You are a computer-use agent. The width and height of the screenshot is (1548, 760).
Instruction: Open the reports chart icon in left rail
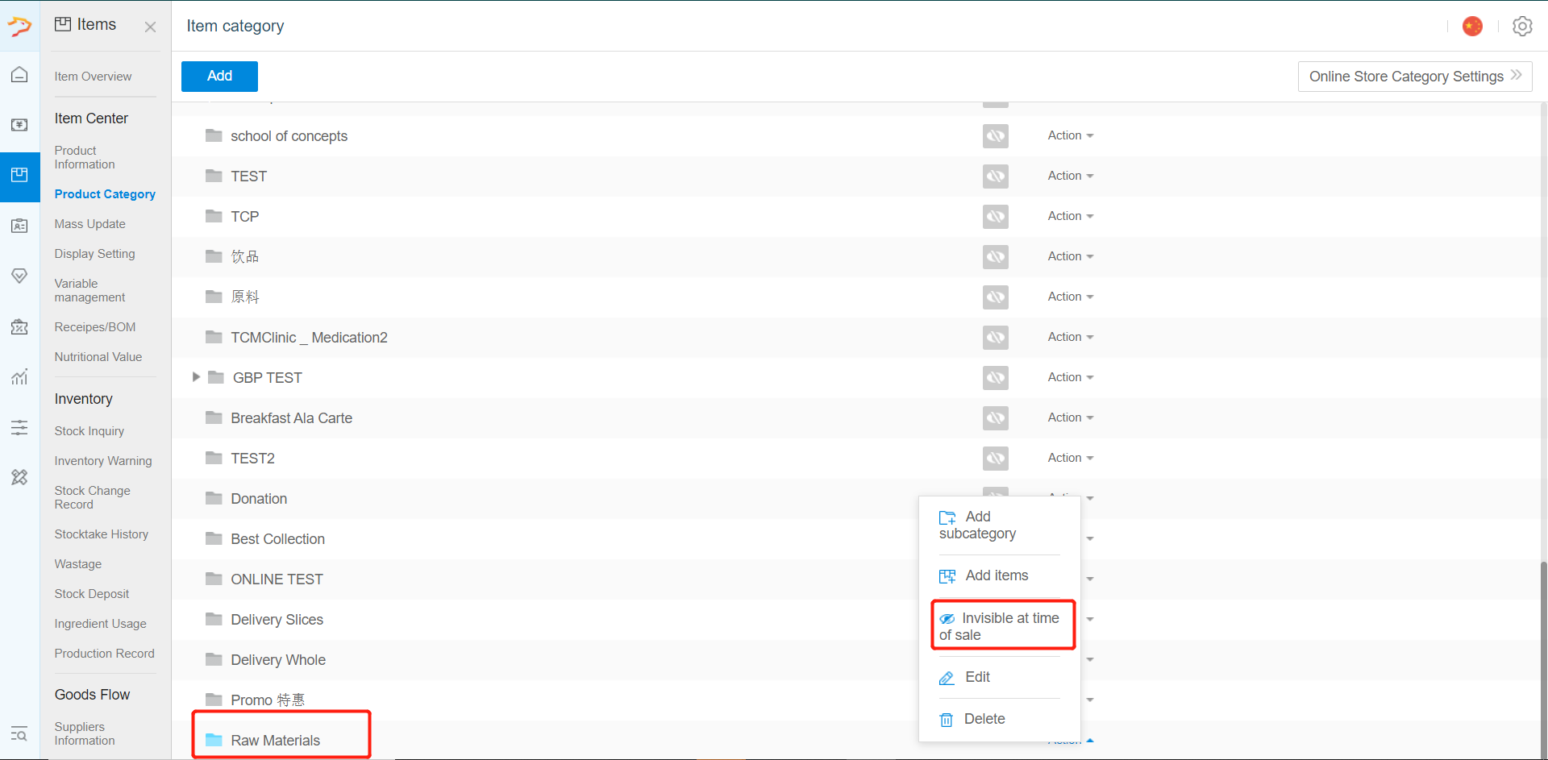19,376
